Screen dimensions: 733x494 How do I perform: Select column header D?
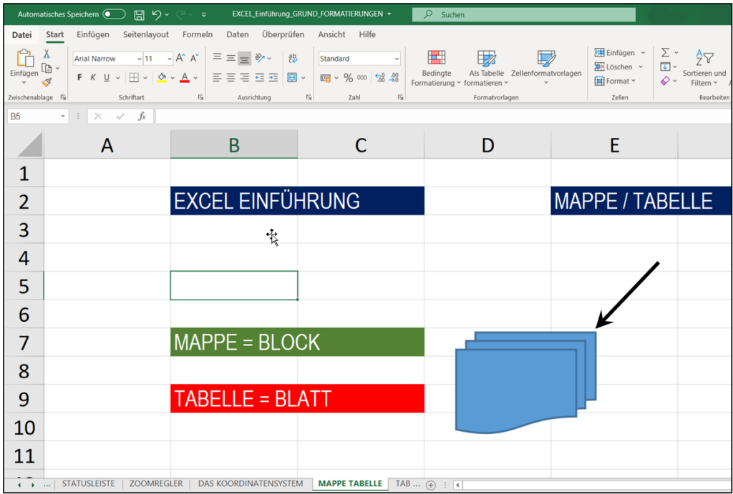487,146
